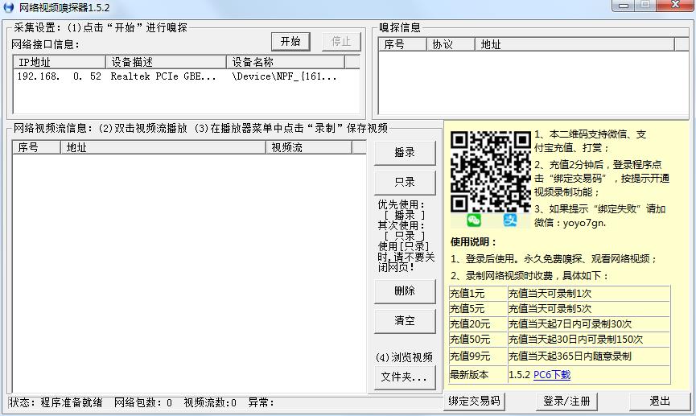Select the 192.168. 0. 52 network interface row
696x416 pixels.
187,76
